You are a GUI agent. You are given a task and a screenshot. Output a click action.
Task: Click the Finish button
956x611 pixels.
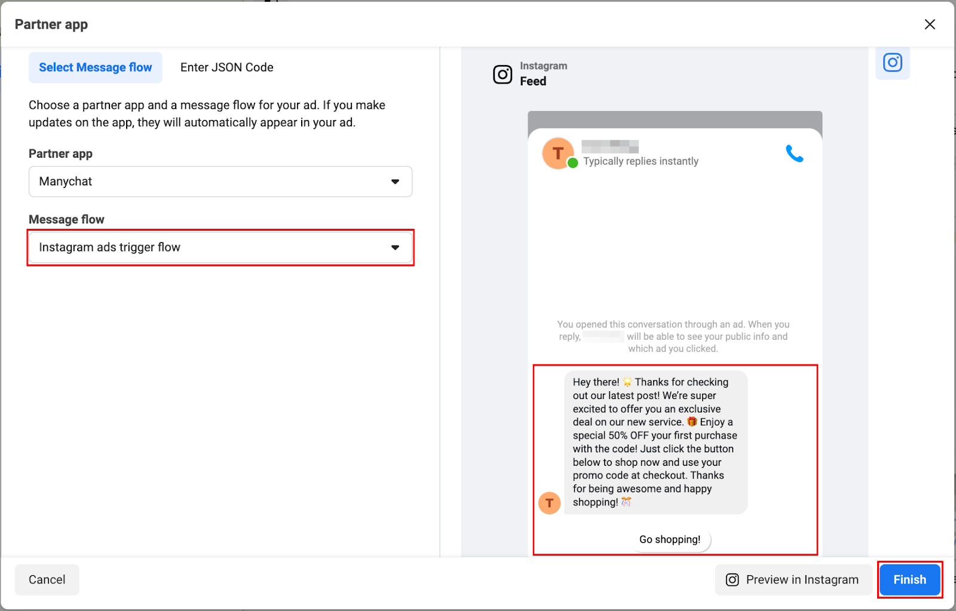(x=909, y=579)
